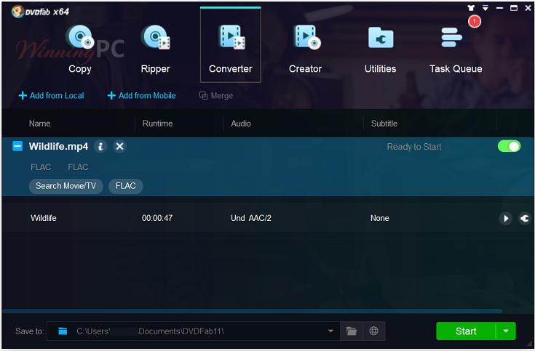This screenshot has height=351, width=535.
Task: Expand the Save to path dropdown
Action: (x=330, y=331)
